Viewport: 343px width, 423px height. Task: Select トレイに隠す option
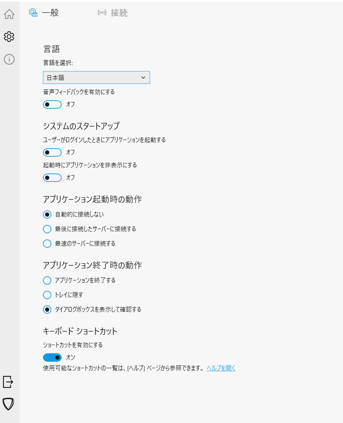47,295
